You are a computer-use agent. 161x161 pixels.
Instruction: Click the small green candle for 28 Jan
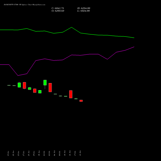[30, 89]
